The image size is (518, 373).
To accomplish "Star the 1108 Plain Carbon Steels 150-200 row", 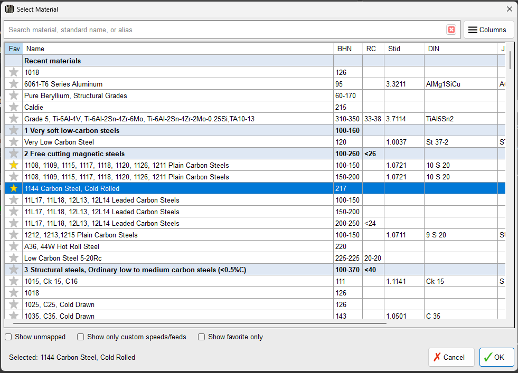I will 14,177.
